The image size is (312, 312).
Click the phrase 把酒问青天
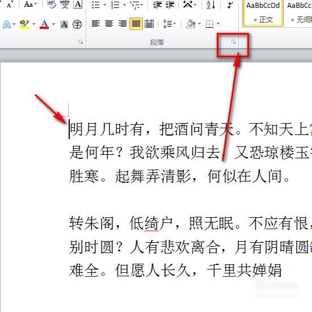197,129
